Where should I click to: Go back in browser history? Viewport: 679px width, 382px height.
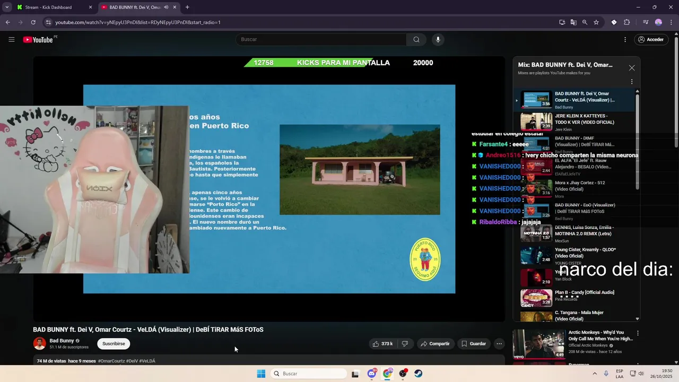click(x=7, y=22)
